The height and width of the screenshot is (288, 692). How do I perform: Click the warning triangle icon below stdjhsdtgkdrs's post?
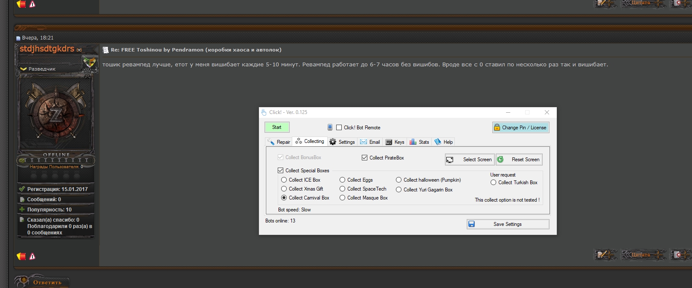[x=32, y=256]
